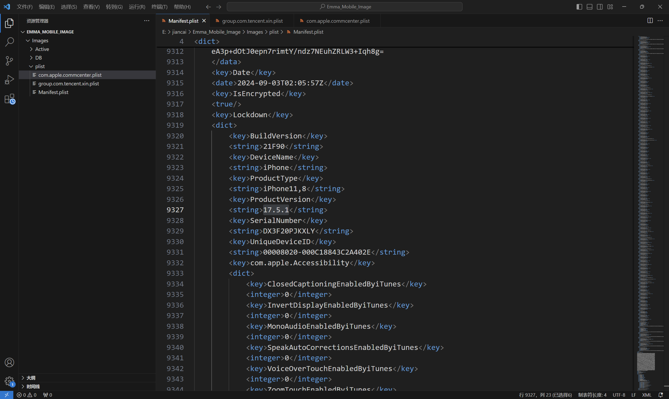Open the Search view in activity bar
The image size is (669, 399).
[x=9, y=42]
